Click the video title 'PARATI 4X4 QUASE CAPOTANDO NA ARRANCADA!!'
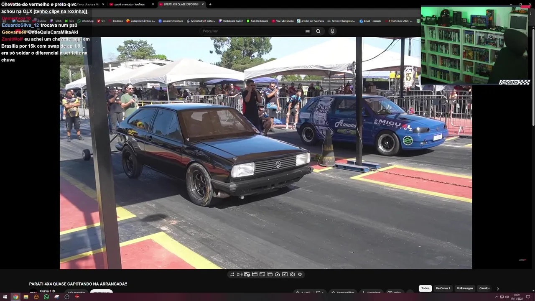 [x=78, y=284]
